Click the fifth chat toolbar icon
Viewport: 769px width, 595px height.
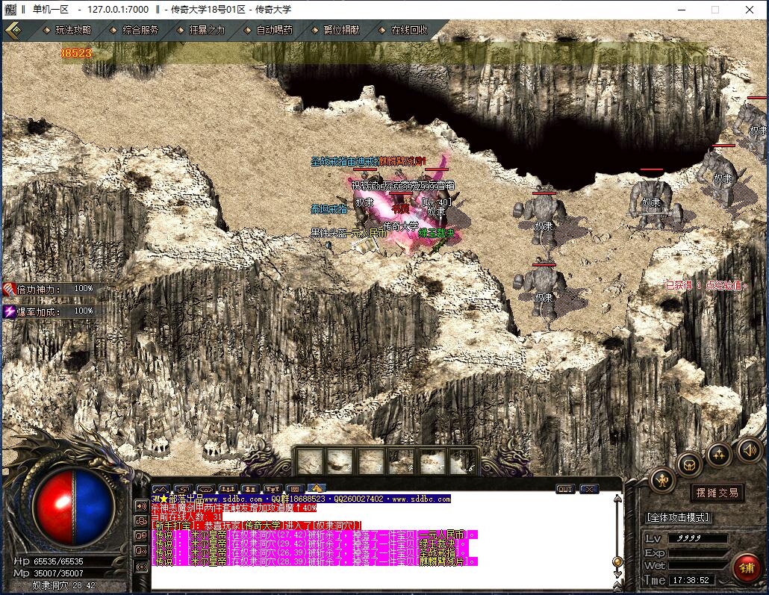pyautogui.click(x=250, y=488)
